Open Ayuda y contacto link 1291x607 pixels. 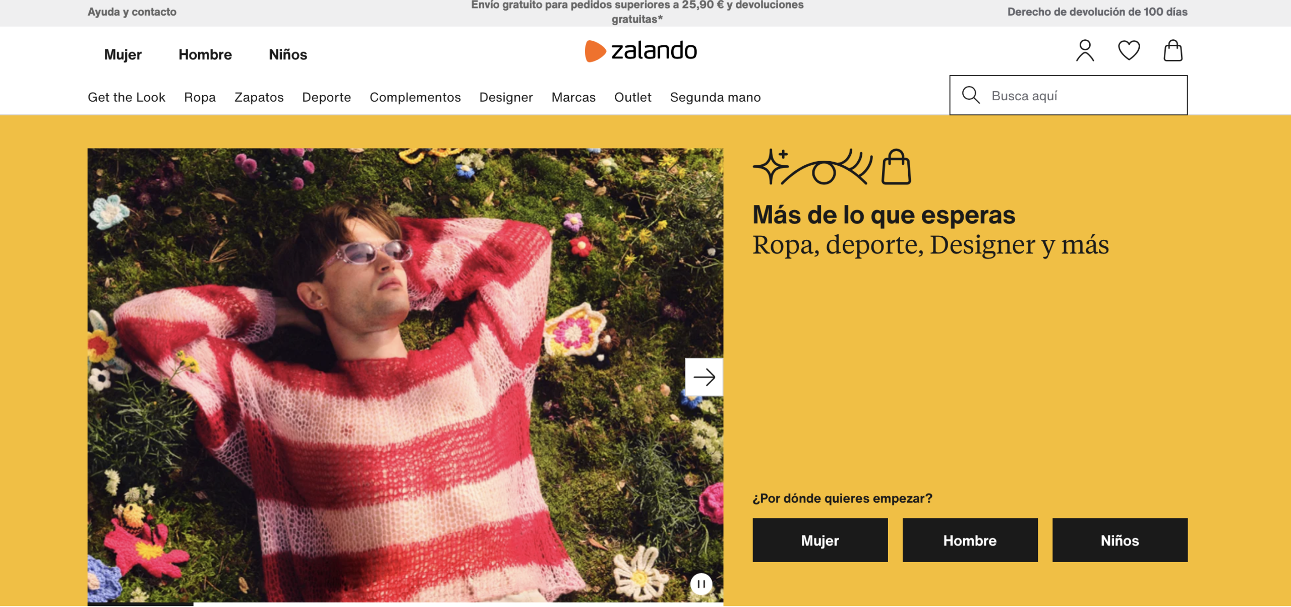(x=132, y=12)
